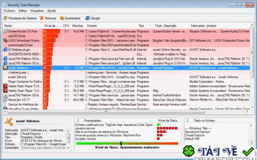Click the Remover X icon
The height and width of the screenshot is (160, 257).
(42, 18)
